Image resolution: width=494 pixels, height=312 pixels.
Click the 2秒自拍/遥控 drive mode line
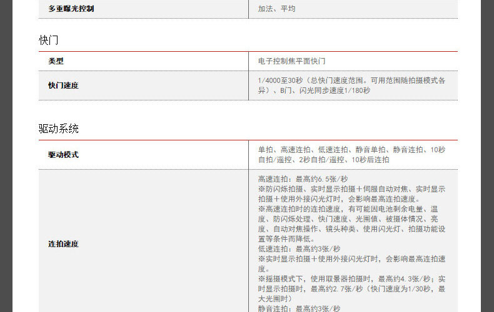tap(323, 160)
